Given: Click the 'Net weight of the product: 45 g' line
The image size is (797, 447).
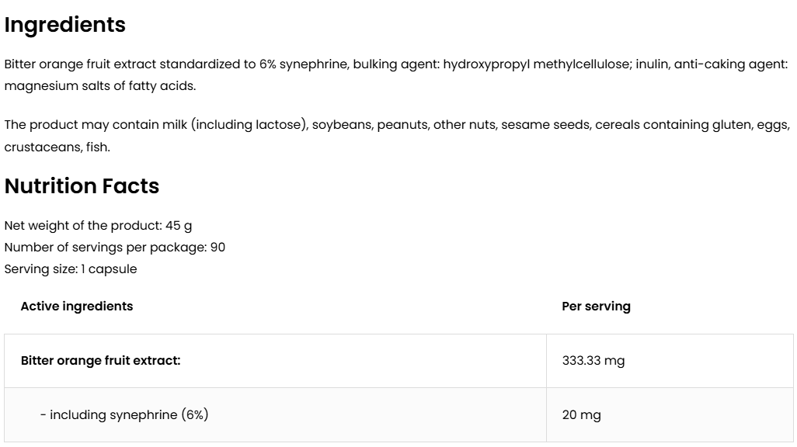Looking at the screenshot, I should click(x=98, y=226).
